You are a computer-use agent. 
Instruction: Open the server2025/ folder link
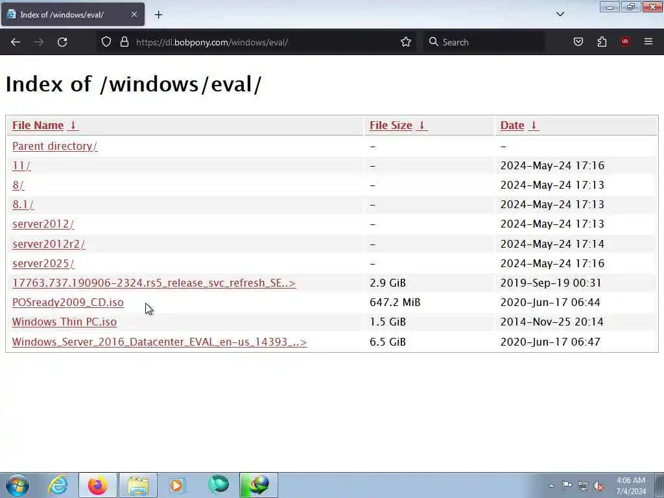pos(43,263)
